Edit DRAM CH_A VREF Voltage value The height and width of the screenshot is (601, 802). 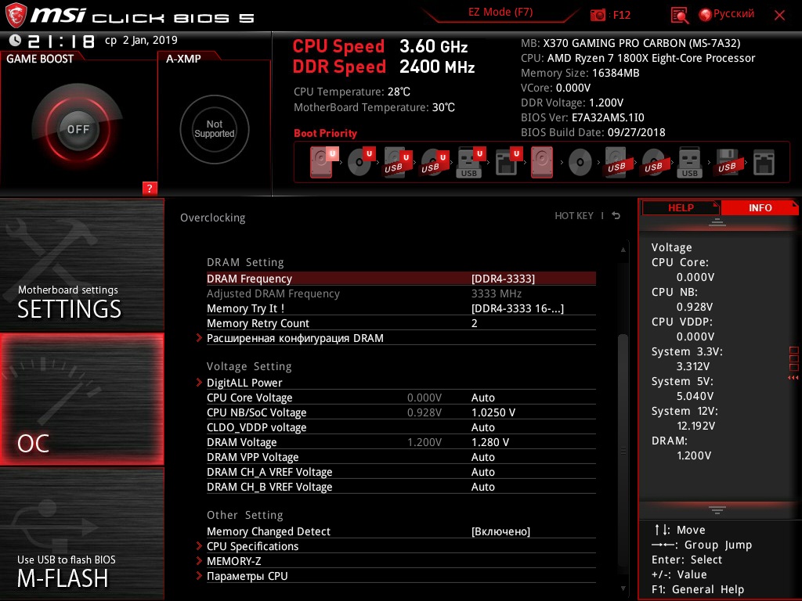pyautogui.click(x=482, y=472)
